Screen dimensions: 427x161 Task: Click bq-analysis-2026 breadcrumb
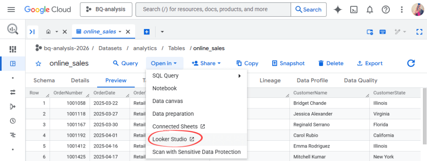(66, 48)
